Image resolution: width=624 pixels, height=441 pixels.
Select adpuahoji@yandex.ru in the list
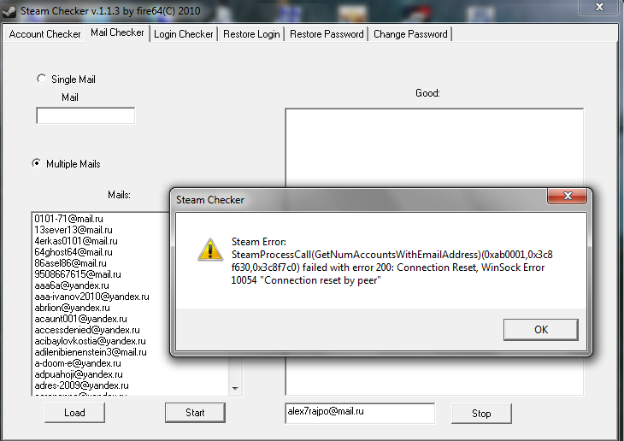(79, 374)
